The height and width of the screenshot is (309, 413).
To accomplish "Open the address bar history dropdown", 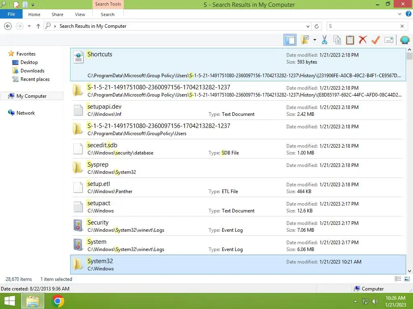I will [308, 26].
